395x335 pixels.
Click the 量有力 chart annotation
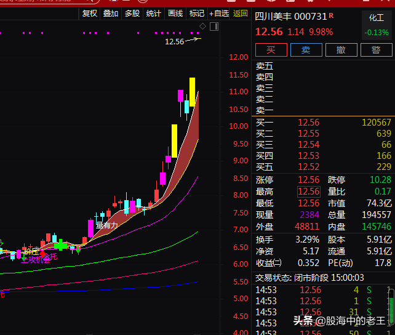point(107,225)
